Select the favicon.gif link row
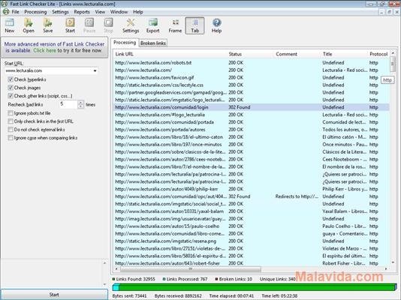The height and width of the screenshot is (300, 401). pyautogui.click(x=252, y=77)
